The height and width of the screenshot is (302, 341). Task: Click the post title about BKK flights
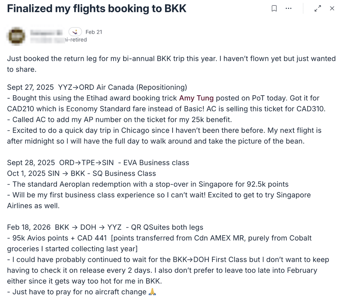tap(97, 9)
